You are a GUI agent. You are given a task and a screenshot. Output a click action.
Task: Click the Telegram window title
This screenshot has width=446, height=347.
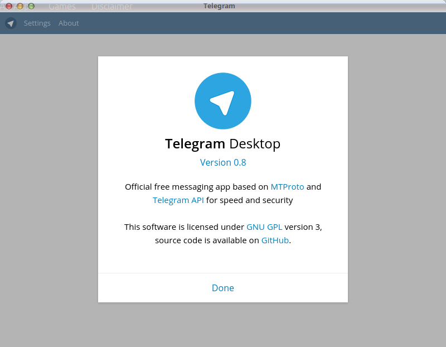point(219,6)
